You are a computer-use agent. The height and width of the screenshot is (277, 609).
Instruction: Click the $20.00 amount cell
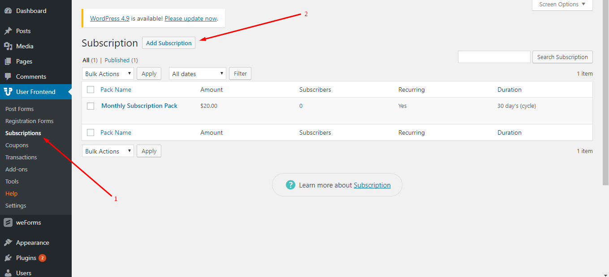[x=209, y=106]
